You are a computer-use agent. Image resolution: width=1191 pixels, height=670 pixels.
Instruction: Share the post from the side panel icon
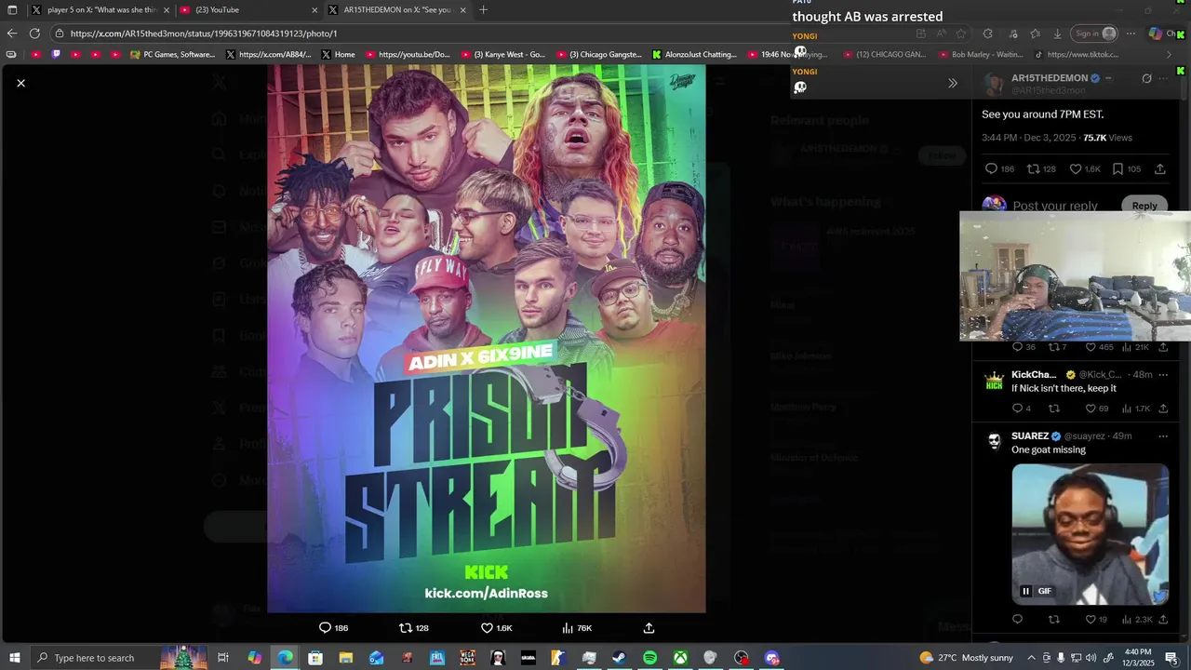pyautogui.click(x=1160, y=169)
